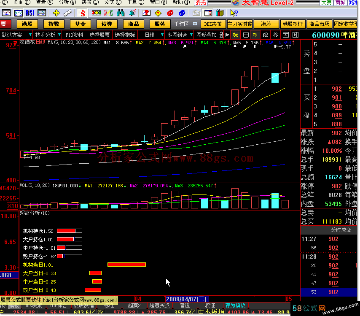
Task: Toggle the 标 marker button
Action: click(x=235, y=35)
